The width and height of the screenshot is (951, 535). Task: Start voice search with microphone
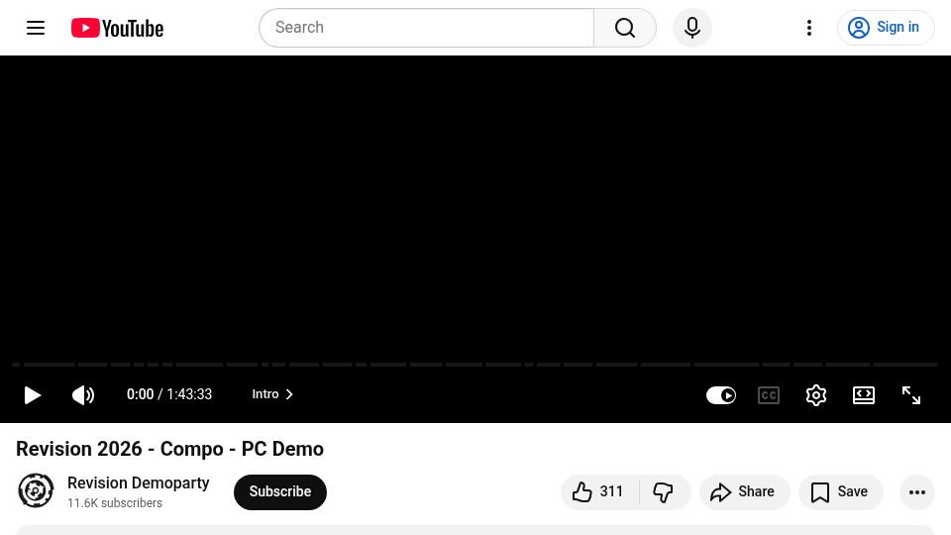click(692, 28)
